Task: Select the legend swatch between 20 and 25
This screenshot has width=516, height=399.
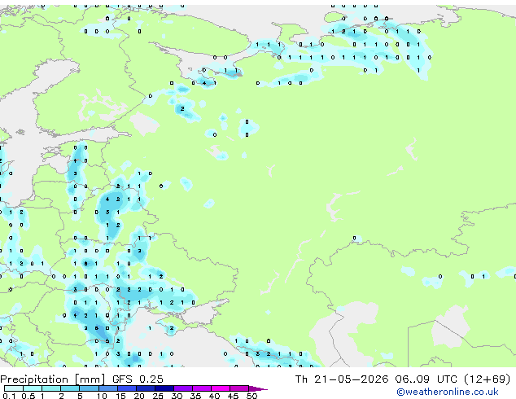Action: 146,388
